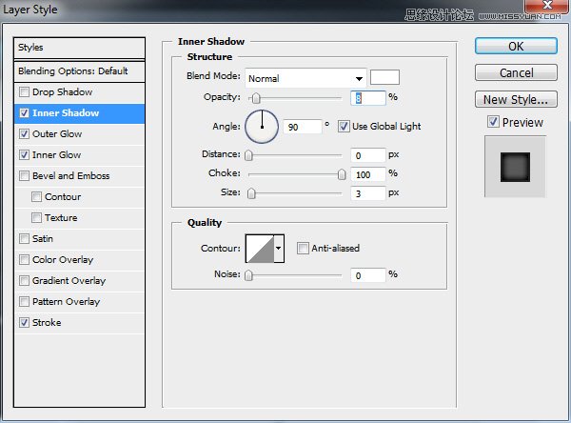Open the Inner Glow settings label
This screenshot has height=423, width=571.
[56, 155]
